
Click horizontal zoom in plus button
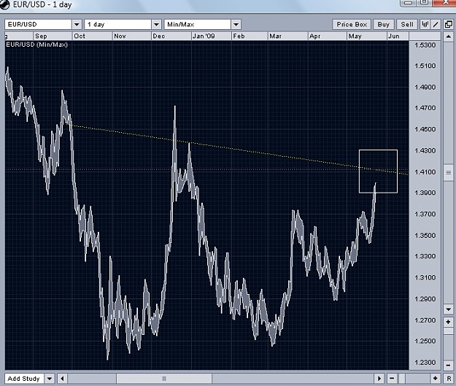coord(436,379)
